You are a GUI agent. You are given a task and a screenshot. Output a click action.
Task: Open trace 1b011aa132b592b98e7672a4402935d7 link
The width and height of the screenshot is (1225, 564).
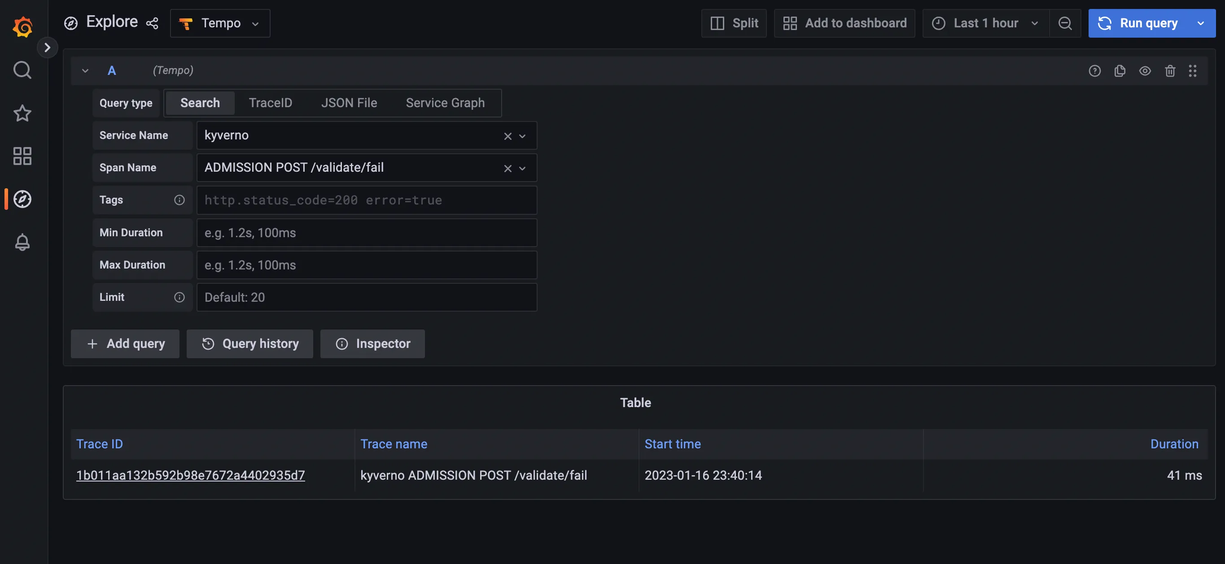pyautogui.click(x=190, y=475)
